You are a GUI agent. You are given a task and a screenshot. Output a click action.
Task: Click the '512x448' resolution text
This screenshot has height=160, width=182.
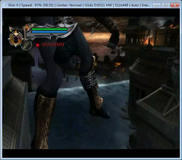122,5
